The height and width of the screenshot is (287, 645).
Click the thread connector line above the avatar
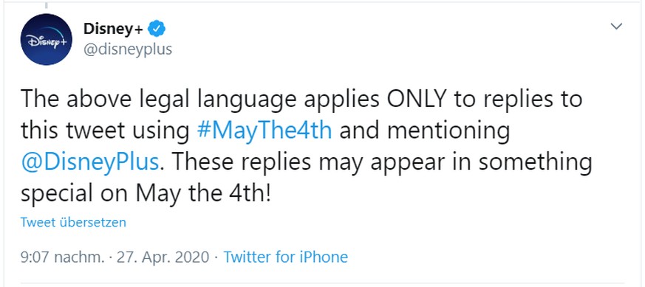point(46,5)
